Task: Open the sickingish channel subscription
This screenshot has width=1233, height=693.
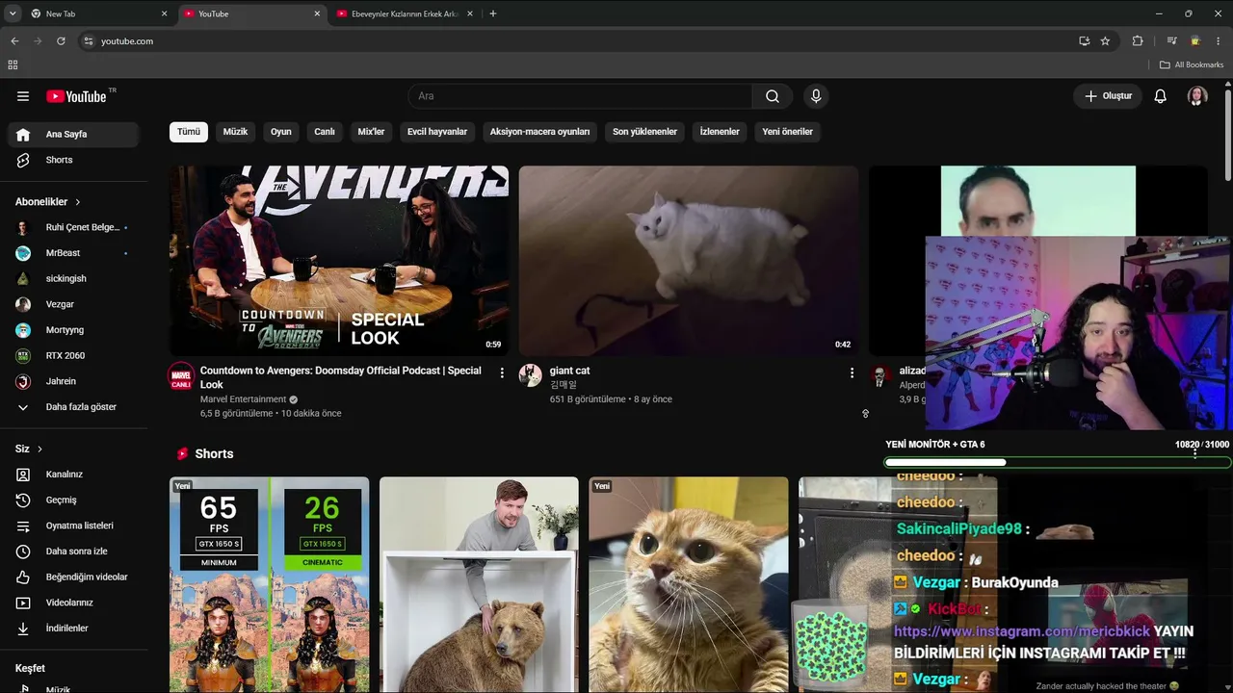Action: (73, 278)
